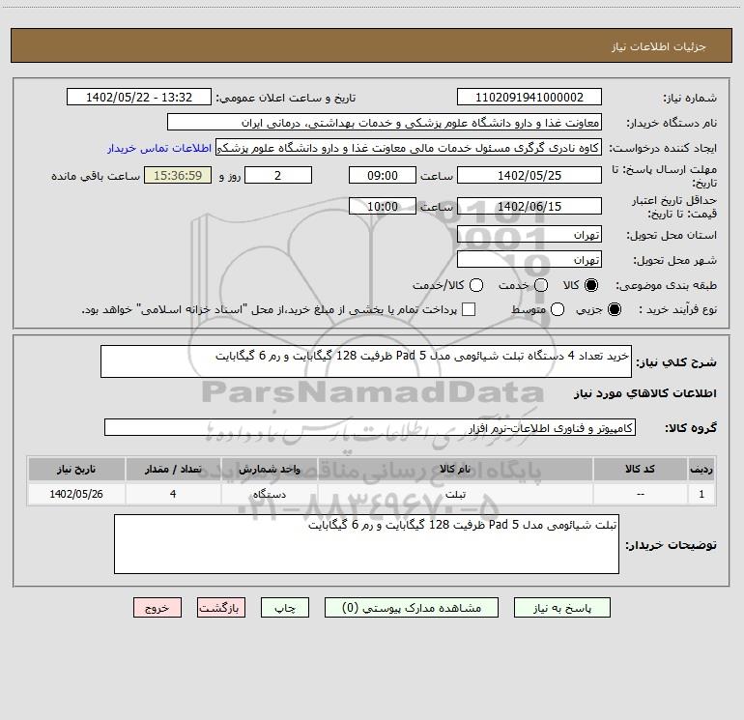This screenshot has width=744, height=720.
Task: Click the شماره نیاز field 1102091941000002
Action: [529, 97]
